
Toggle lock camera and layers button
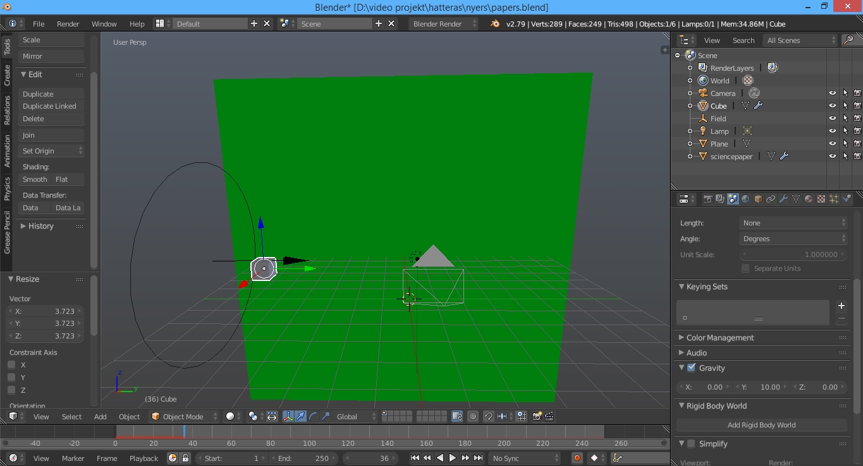click(457, 416)
